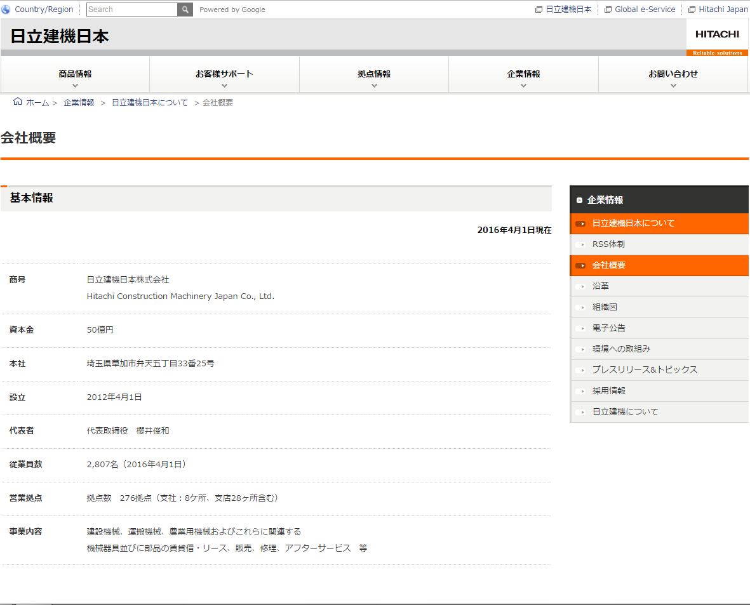
Task: Open the 企業情報 breadcrumb link
Action: (79, 102)
